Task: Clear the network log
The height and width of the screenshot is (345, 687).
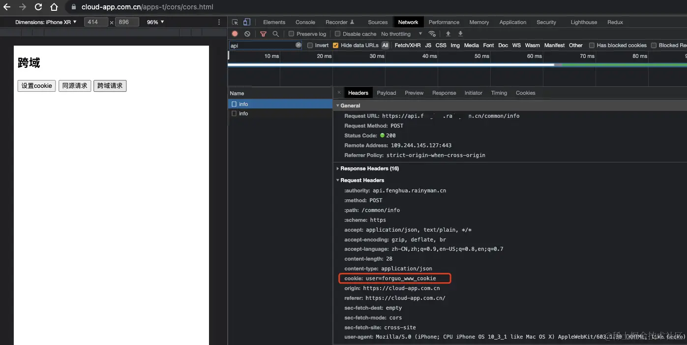Action: 247,34
